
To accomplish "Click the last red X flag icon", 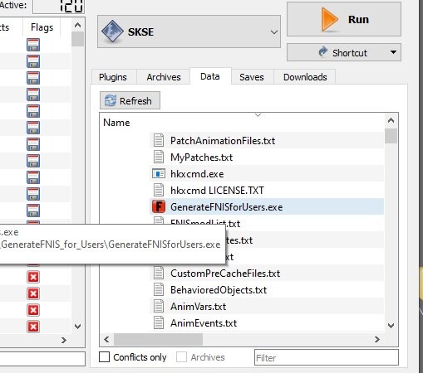I will click(33, 327).
